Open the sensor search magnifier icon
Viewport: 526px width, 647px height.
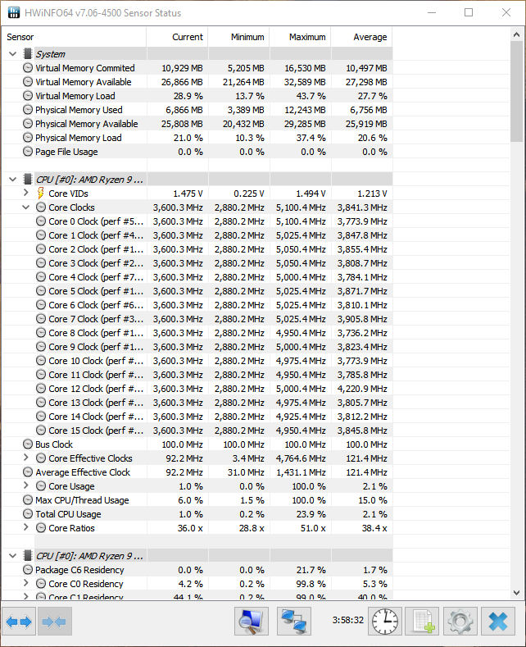(252, 622)
